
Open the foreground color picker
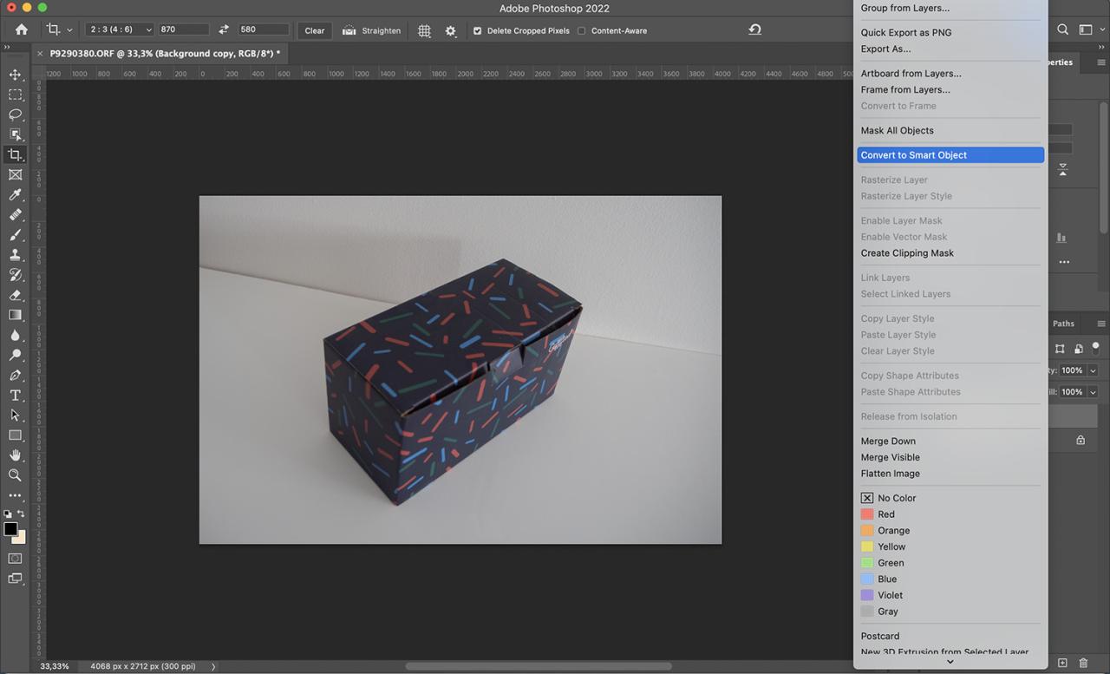(x=10, y=529)
